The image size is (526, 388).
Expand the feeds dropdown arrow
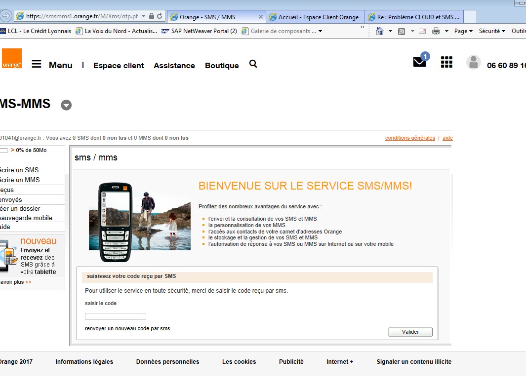tap(412, 31)
